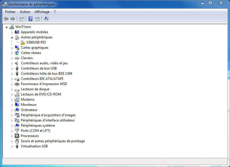Click the printer icon for Fournisseur d'impression WSD
Viewport: 230px width, 167px height.
(x=17, y=84)
